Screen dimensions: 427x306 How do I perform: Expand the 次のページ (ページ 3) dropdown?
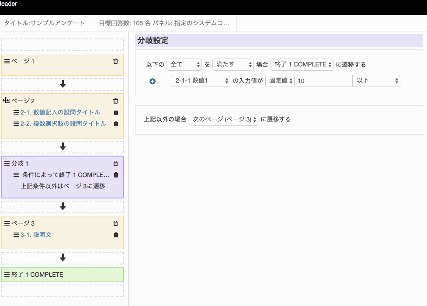(x=223, y=119)
